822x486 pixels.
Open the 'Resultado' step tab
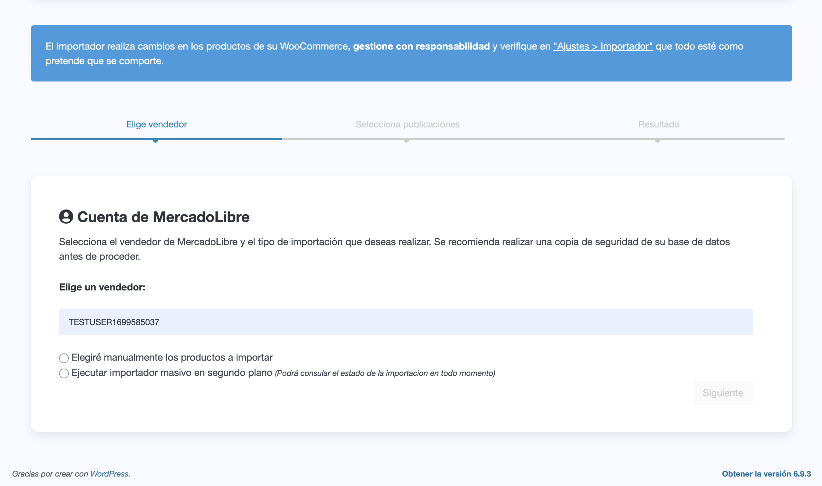click(x=659, y=124)
